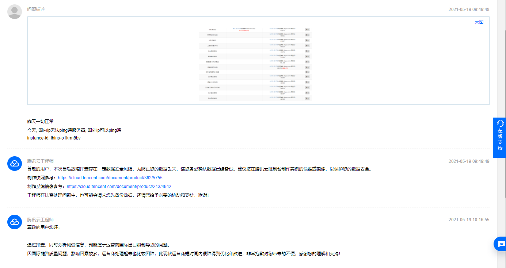506x268 pixels.
Task: Click the timestamp 2021-05-19 09:49:49
Action: [469, 161]
